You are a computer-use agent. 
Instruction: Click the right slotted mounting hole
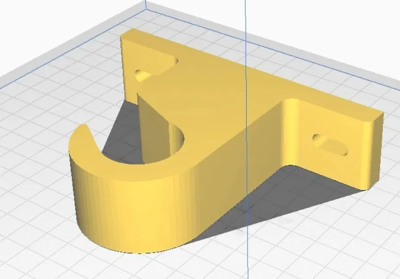pos(330,145)
